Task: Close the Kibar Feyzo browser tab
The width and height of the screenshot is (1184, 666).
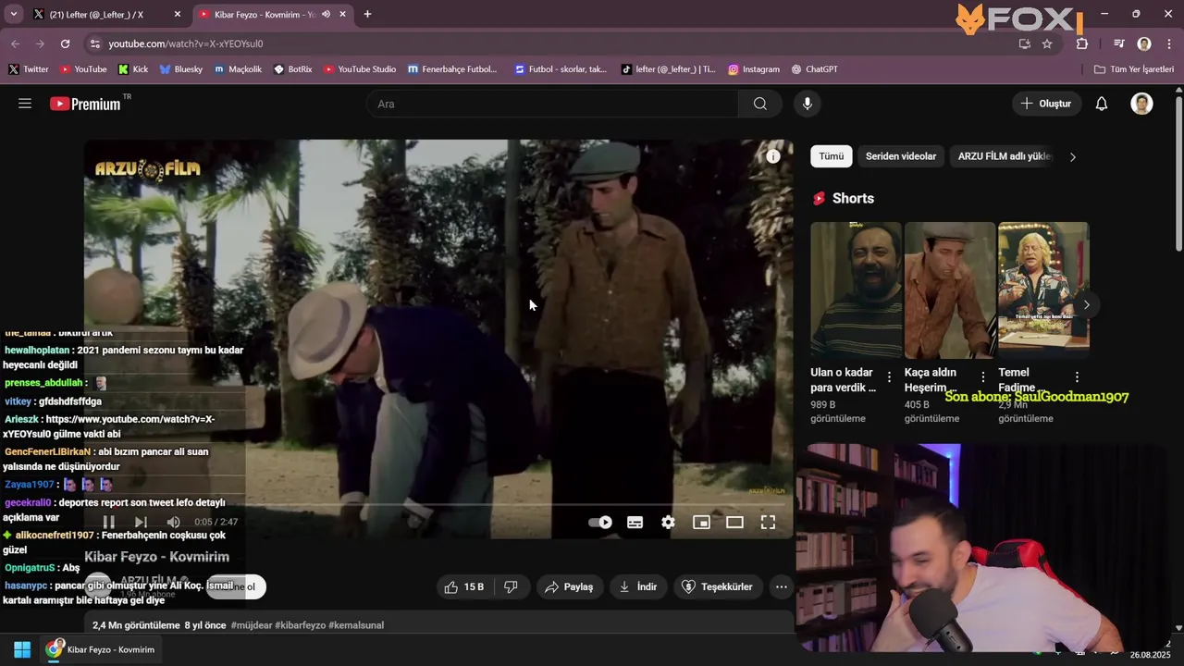Action: pyautogui.click(x=343, y=15)
